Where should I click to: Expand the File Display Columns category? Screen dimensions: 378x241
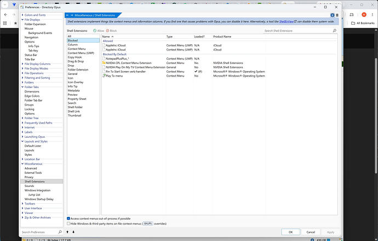coord(22,64)
